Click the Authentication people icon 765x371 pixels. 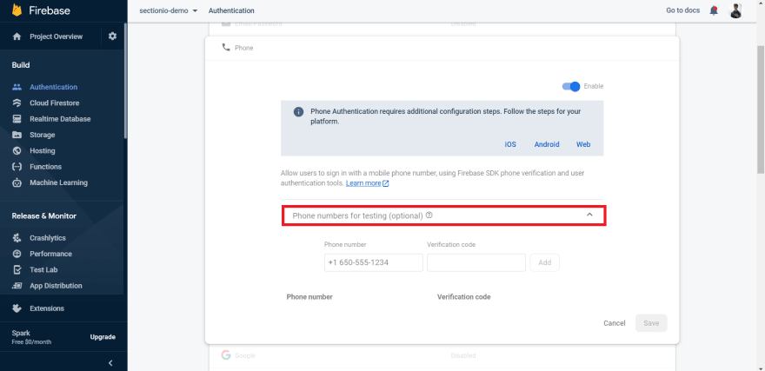(x=17, y=87)
